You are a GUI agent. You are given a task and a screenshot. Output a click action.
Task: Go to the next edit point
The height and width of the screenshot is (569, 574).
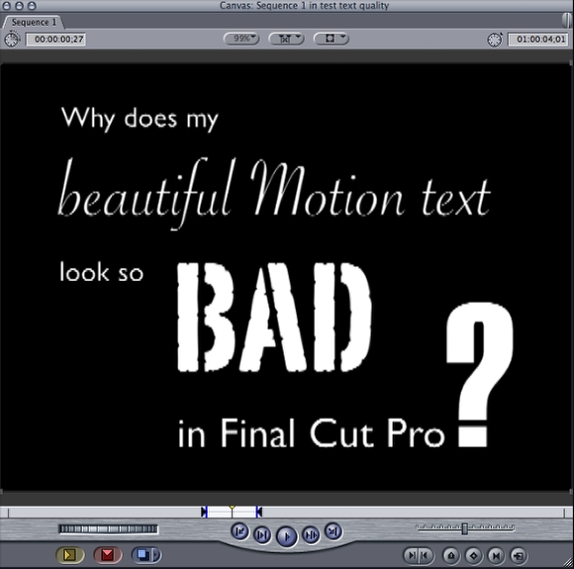(334, 531)
